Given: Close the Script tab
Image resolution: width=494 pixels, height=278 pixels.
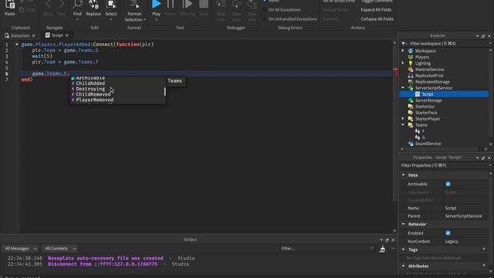Looking at the screenshot, I should coord(67,36).
